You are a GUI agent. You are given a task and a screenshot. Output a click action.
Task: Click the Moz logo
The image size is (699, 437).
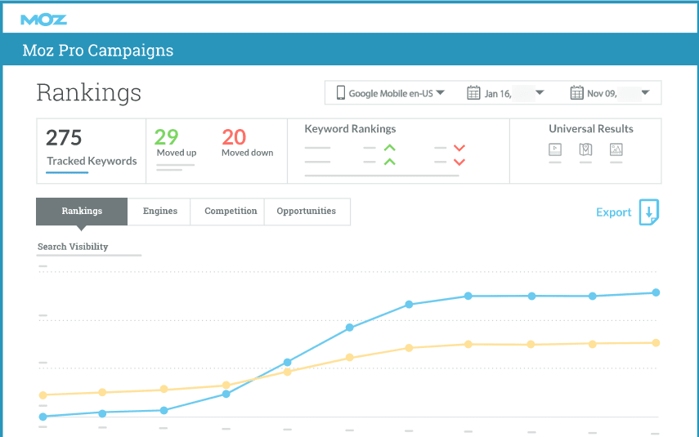click(43, 20)
